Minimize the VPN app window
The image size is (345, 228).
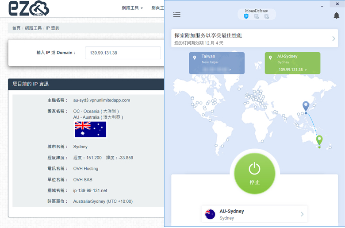tap(322, 6)
